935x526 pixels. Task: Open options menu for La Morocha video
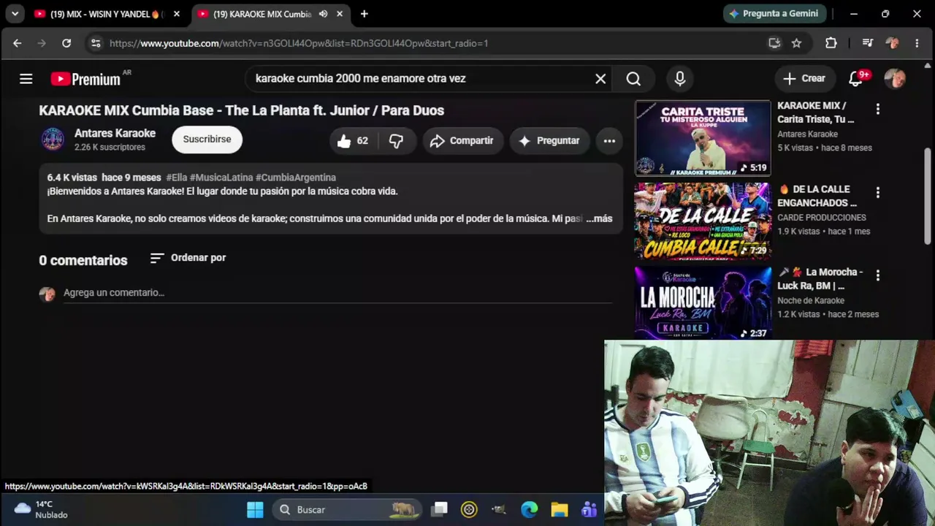[x=878, y=275]
